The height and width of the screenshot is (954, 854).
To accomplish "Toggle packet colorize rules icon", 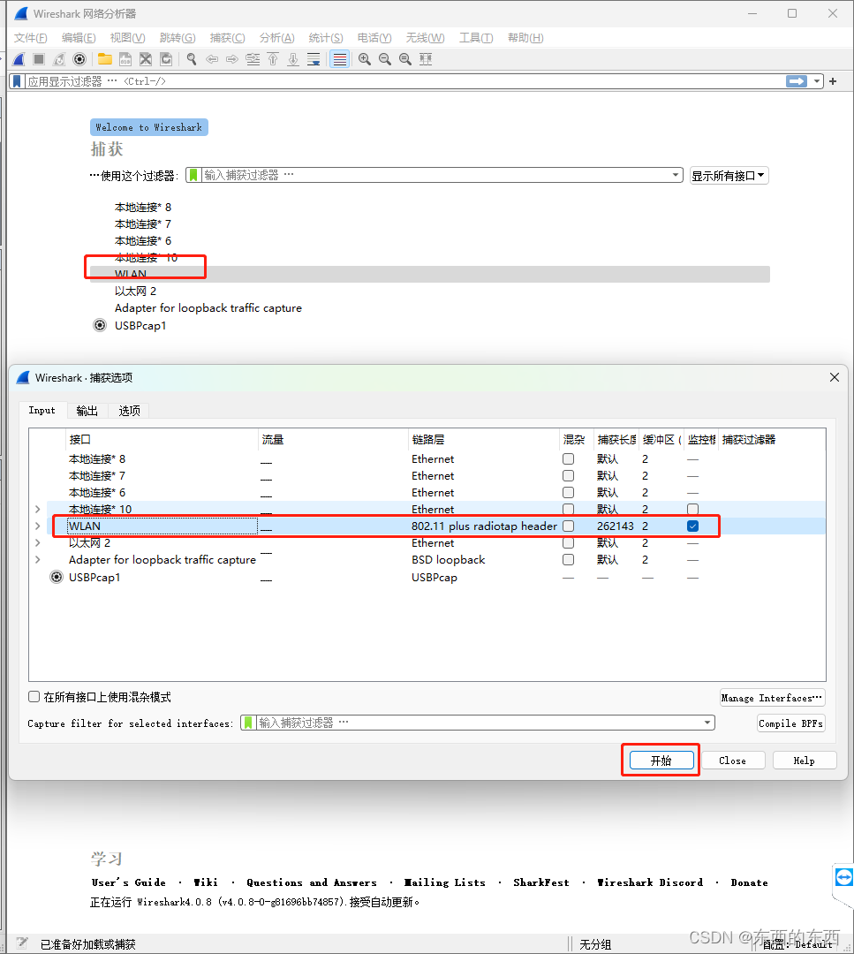I will [x=339, y=59].
